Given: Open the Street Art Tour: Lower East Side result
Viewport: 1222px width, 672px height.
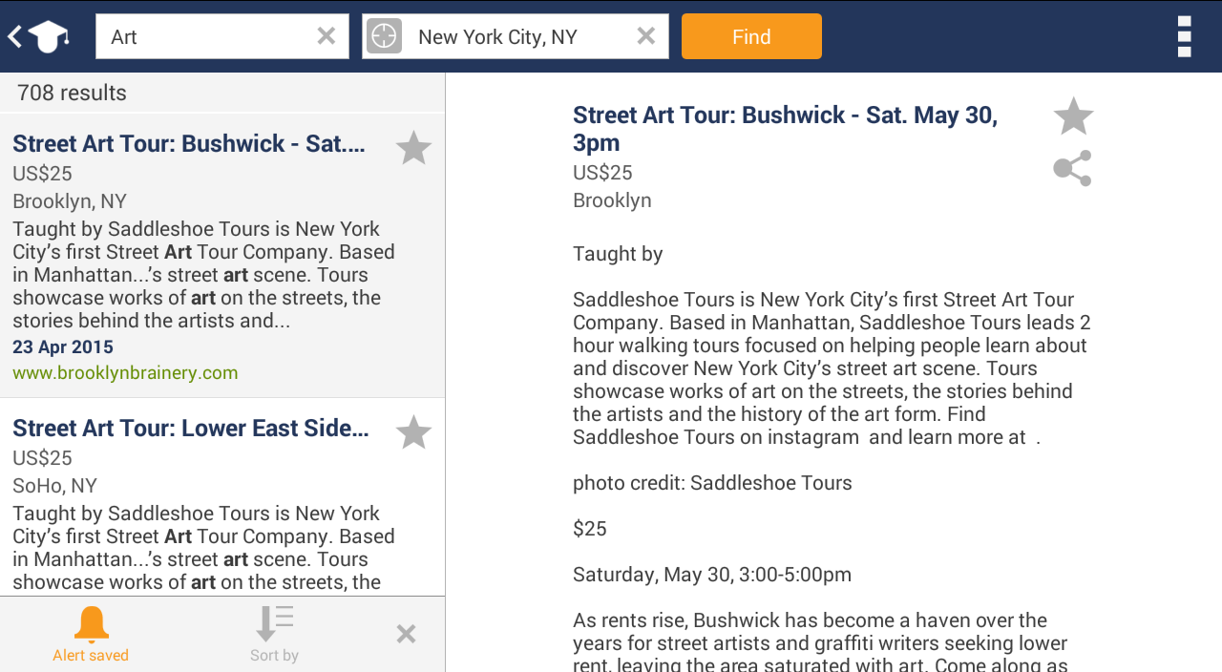Looking at the screenshot, I should pyautogui.click(x=191, y=428).
